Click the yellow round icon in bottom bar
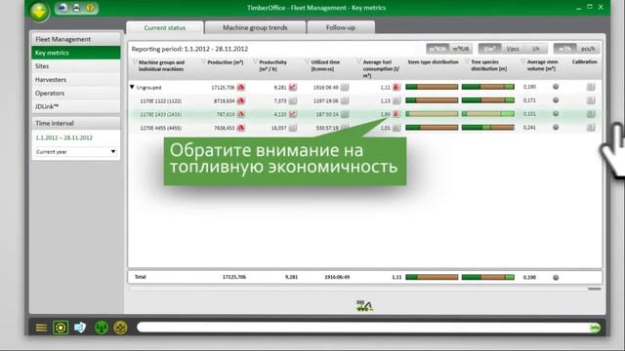Screen dimensions: 625x351 click(120, 328)
